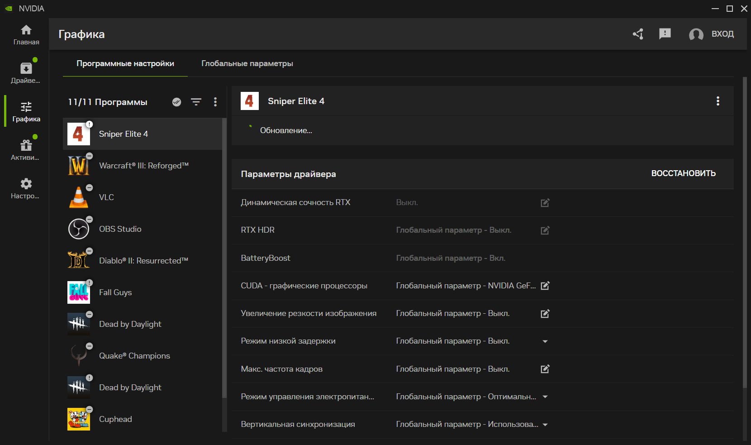This screenshot has width=751, height=445.
Task: Switch to Программные настройки tab
Action: coord(125,63)
